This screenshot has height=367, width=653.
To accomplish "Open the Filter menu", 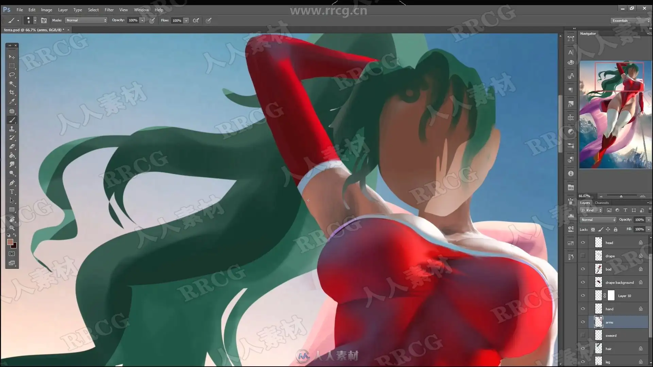I will (109, 10).
